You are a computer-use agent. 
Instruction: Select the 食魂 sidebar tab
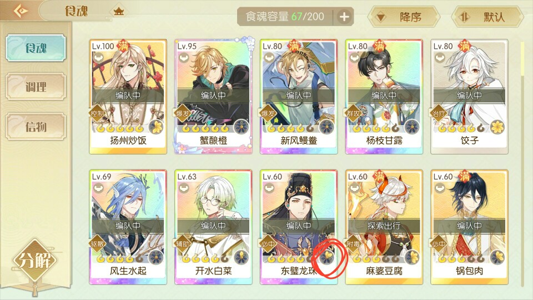(36, 48)
